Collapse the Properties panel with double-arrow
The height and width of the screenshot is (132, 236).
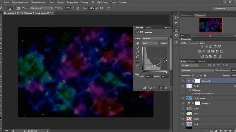tap(166, 27)
